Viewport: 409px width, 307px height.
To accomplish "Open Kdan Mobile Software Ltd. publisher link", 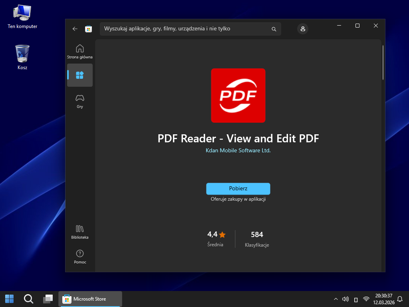I will (x=238, y=151).
